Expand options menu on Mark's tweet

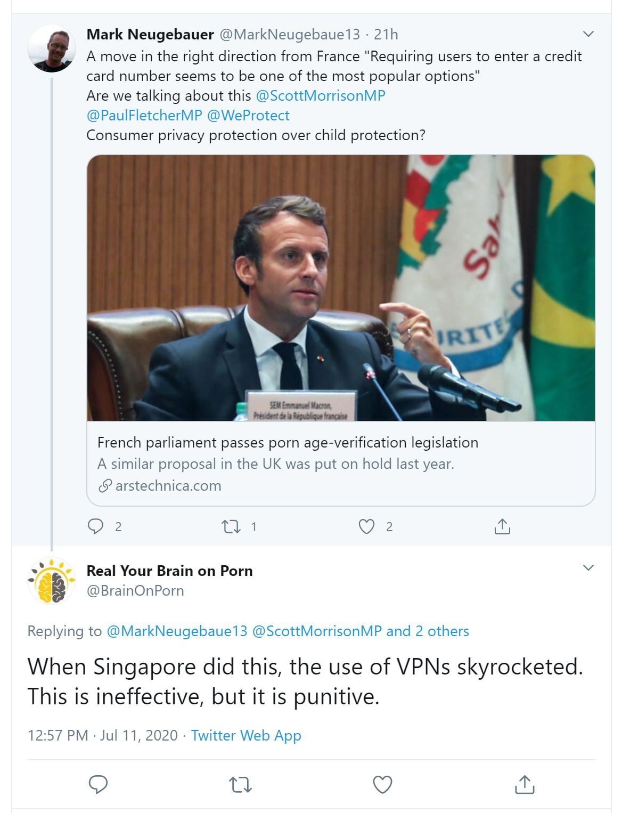pos(588,34)
